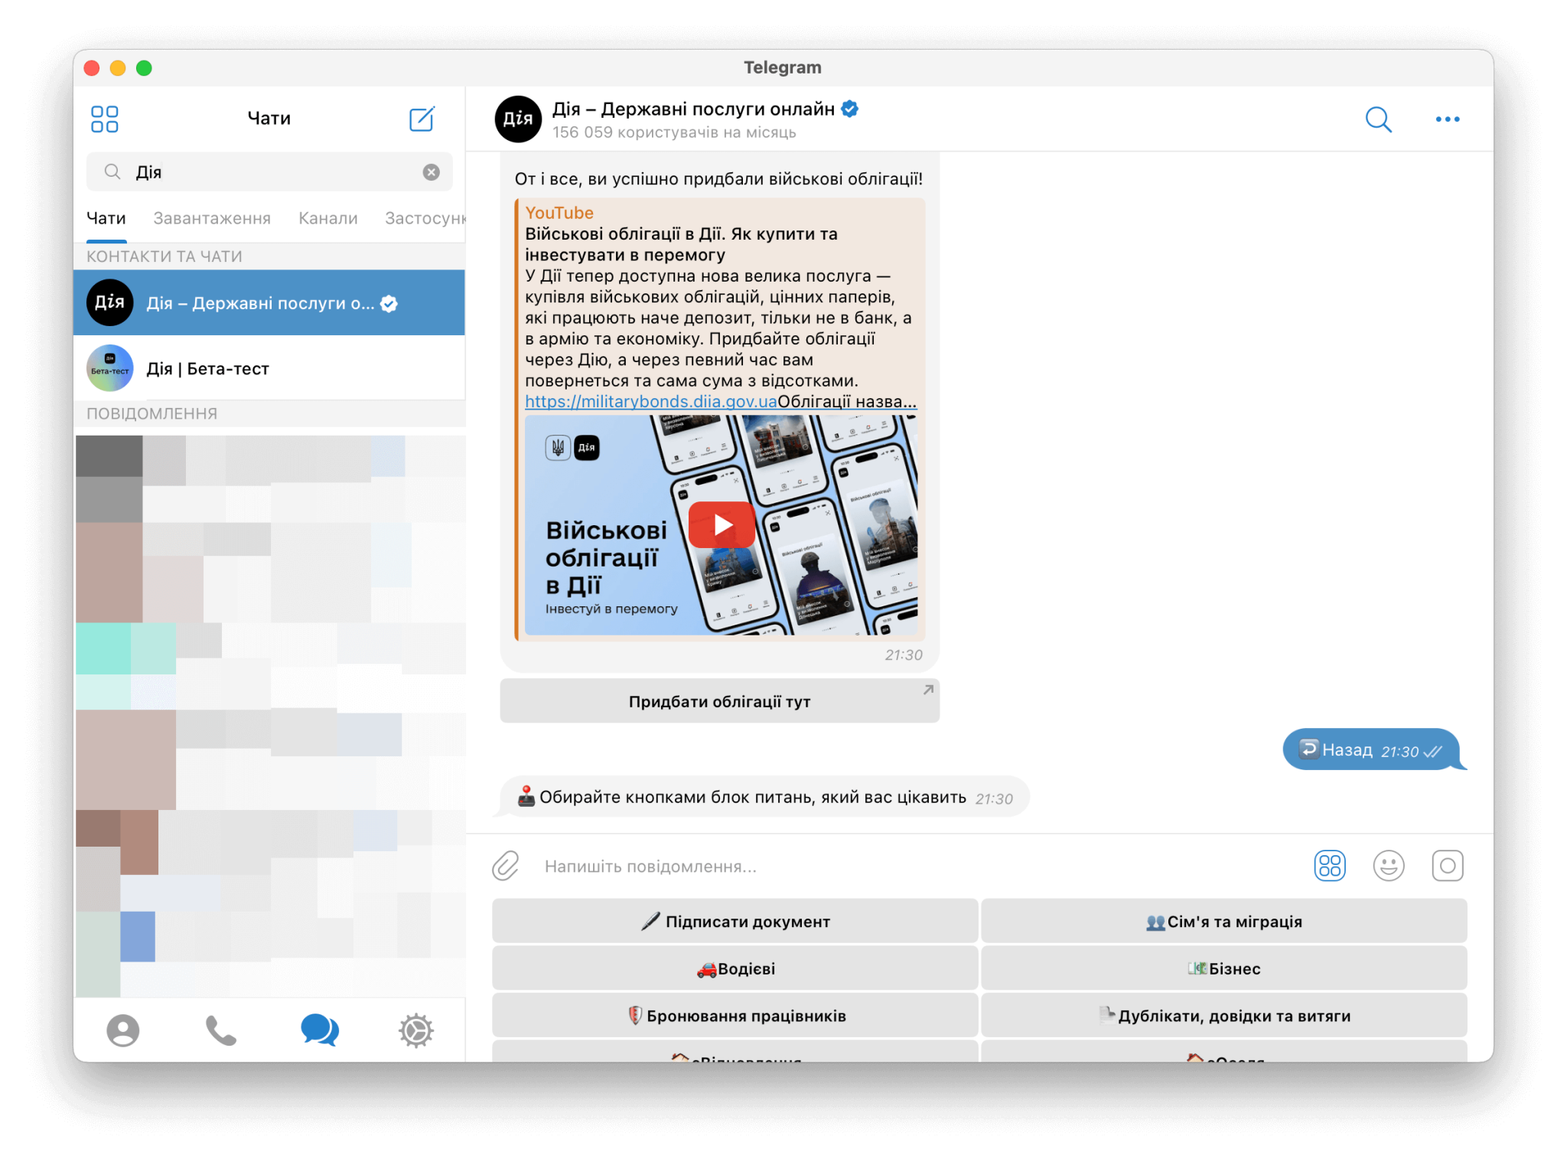The width and height of the screenshot is (1567, 1159).
Task: Open the chat filters menu icon
Action: pos(104,118)
